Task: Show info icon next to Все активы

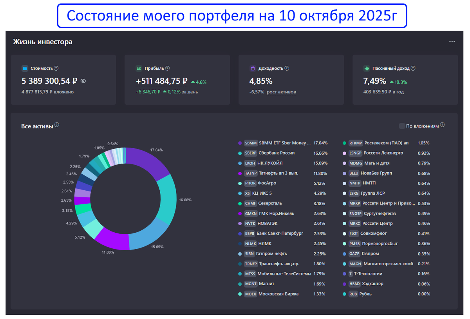Action: click(57, 125)
